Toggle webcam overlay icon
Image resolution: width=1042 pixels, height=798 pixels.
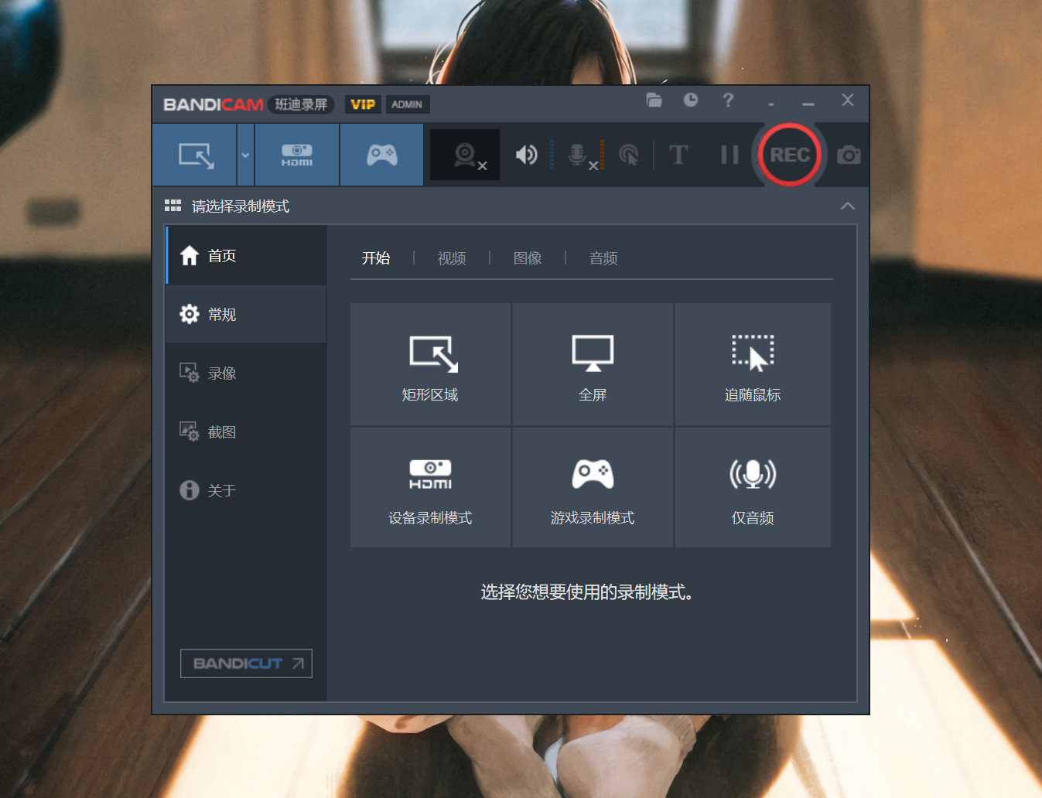[x=465, y=155]
